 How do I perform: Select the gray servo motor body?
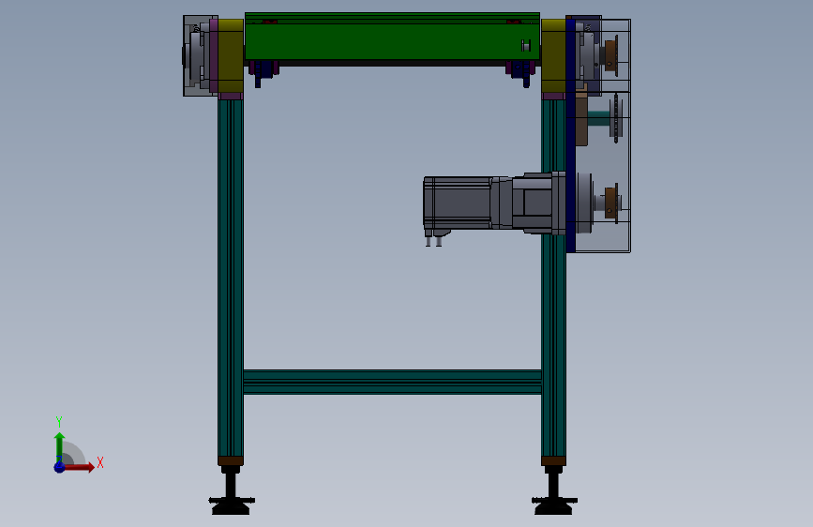click(458, 203)
